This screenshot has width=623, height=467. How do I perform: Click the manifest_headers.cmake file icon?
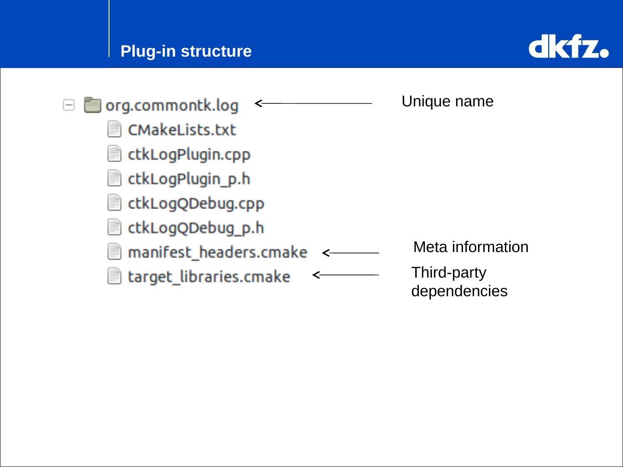click(114, 252)
